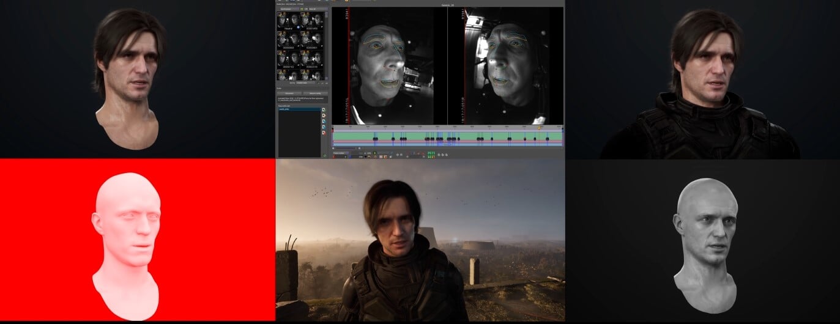Click the green icon below the list
The width and height of the screenshot is (840, 324).
[x=324, y=155]
